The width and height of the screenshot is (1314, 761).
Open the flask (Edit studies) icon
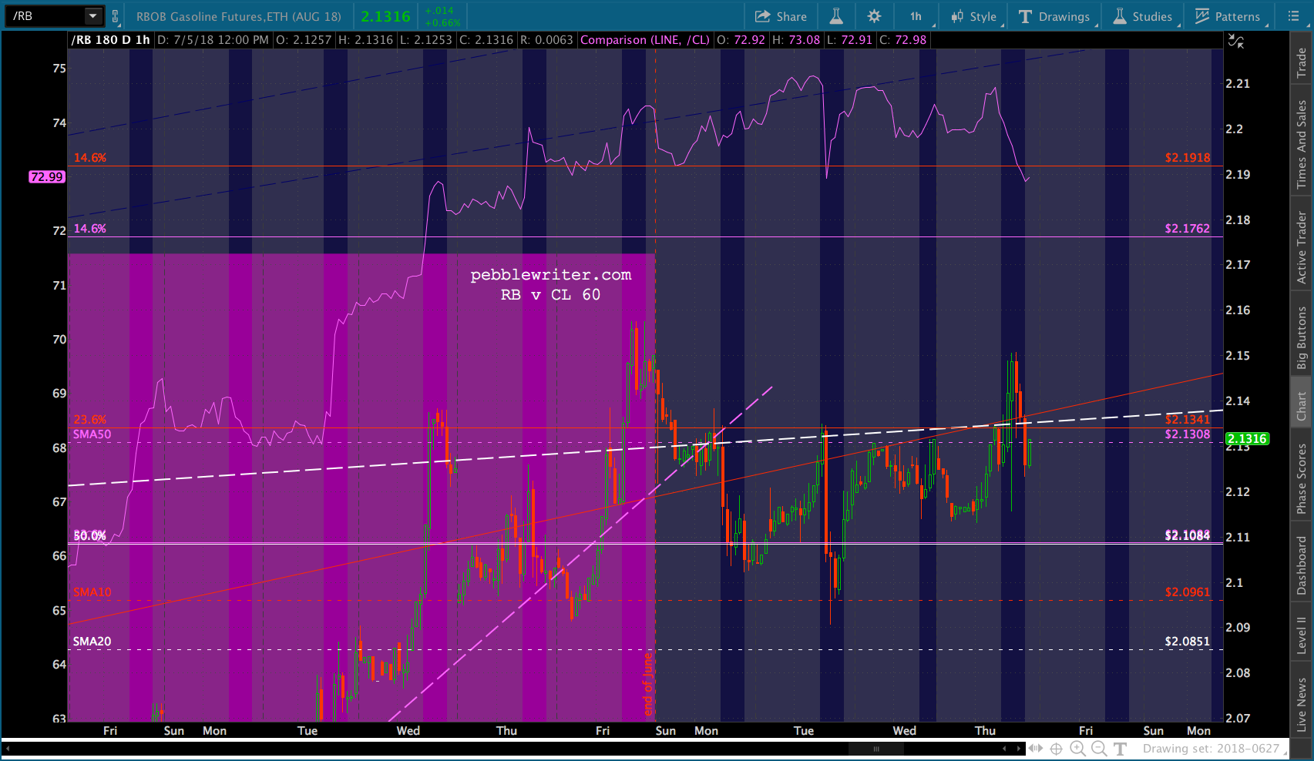836,16
